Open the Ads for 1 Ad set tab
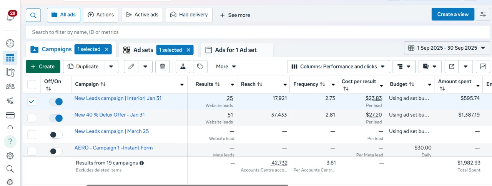Image resolution: width=492 pixels, height=186 pixels. point(236,50)
